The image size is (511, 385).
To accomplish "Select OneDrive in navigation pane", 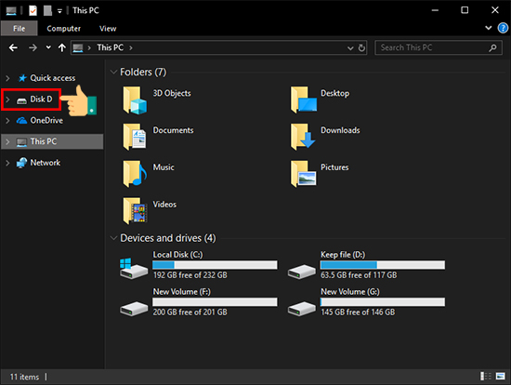I will 46,120.
